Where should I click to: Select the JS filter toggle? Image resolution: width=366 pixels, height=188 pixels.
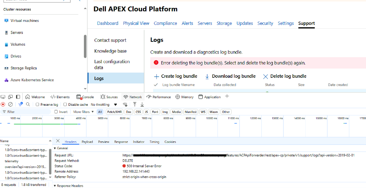point(146,112)
